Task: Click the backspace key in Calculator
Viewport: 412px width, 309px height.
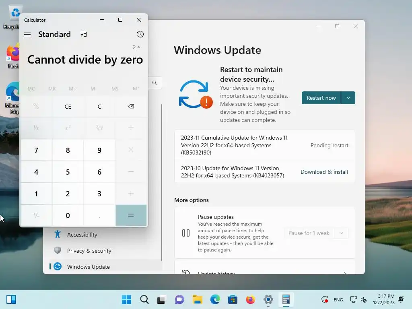Action: pos(131,106)
